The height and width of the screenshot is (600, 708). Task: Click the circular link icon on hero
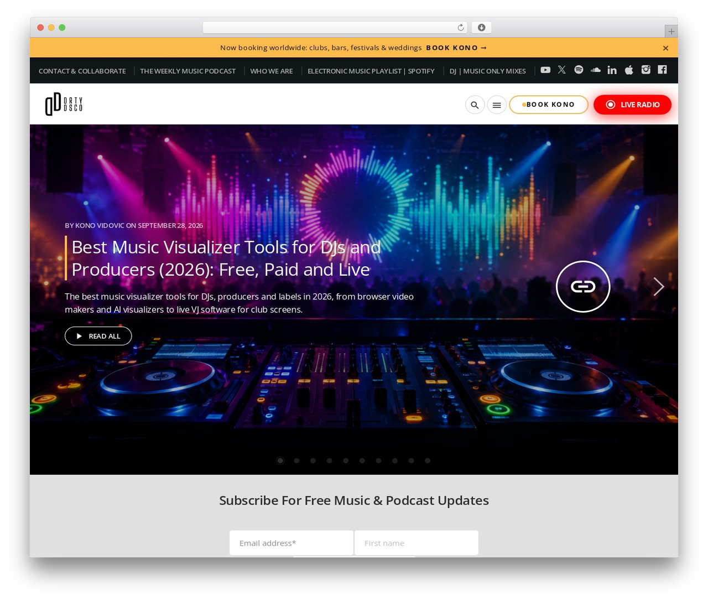[583, 286]
